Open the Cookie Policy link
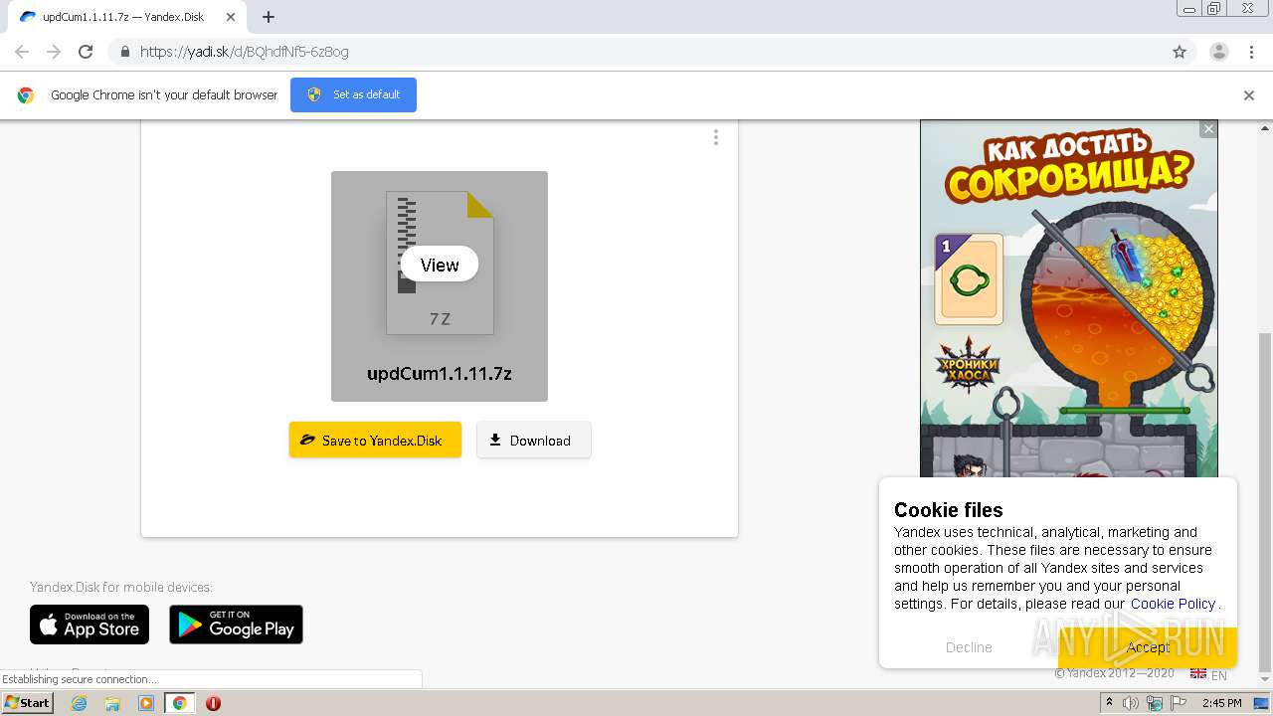Viewport: 1273px width, 716px height. [1173, 604]
